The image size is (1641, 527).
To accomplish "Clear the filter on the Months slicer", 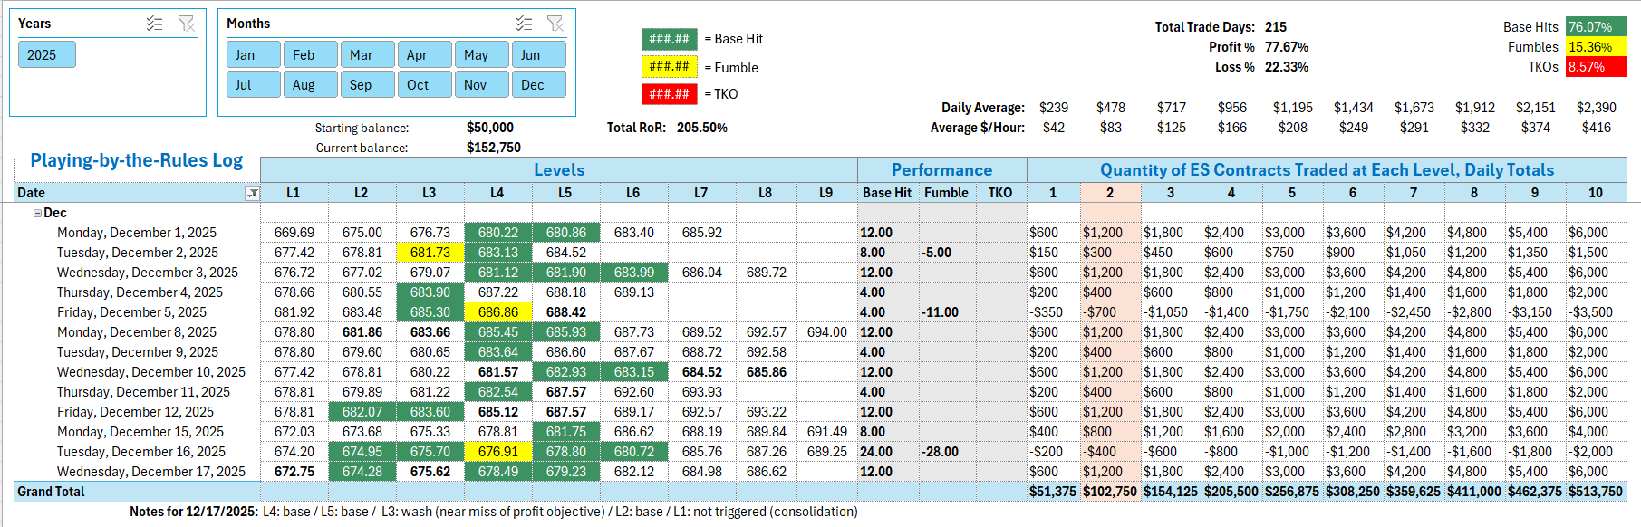I will click(555, 24).
